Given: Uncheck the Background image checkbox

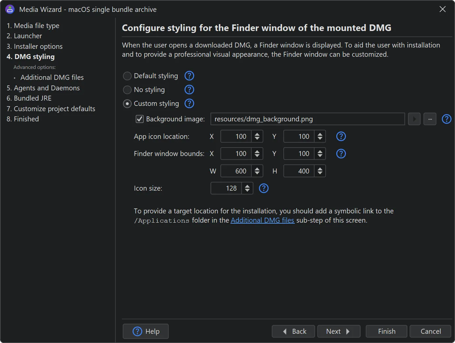Looking at the screenshot, I should pos(140,119).
